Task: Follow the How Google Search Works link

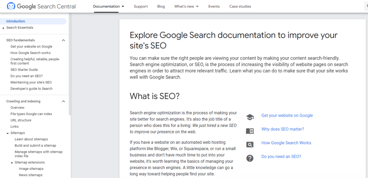Action: click(286, 143)
